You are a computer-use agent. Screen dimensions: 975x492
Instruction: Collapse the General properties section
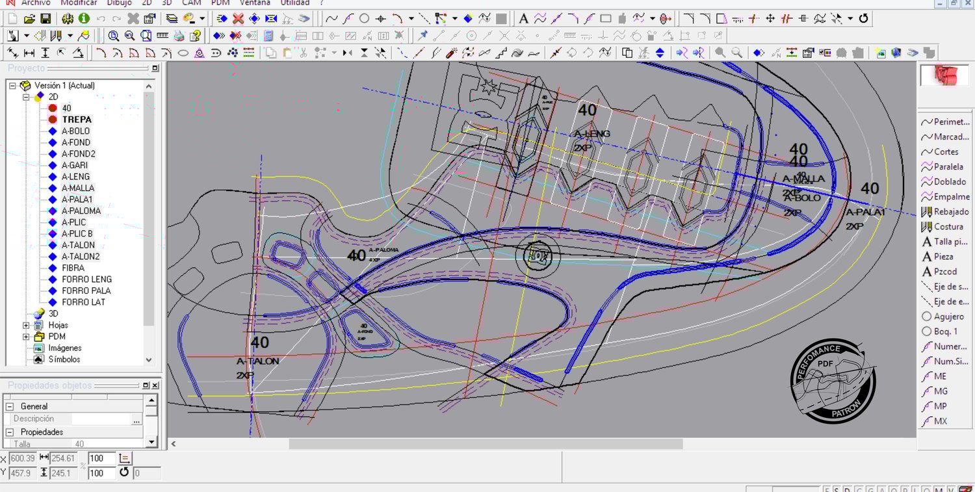(x=10, y=406)
